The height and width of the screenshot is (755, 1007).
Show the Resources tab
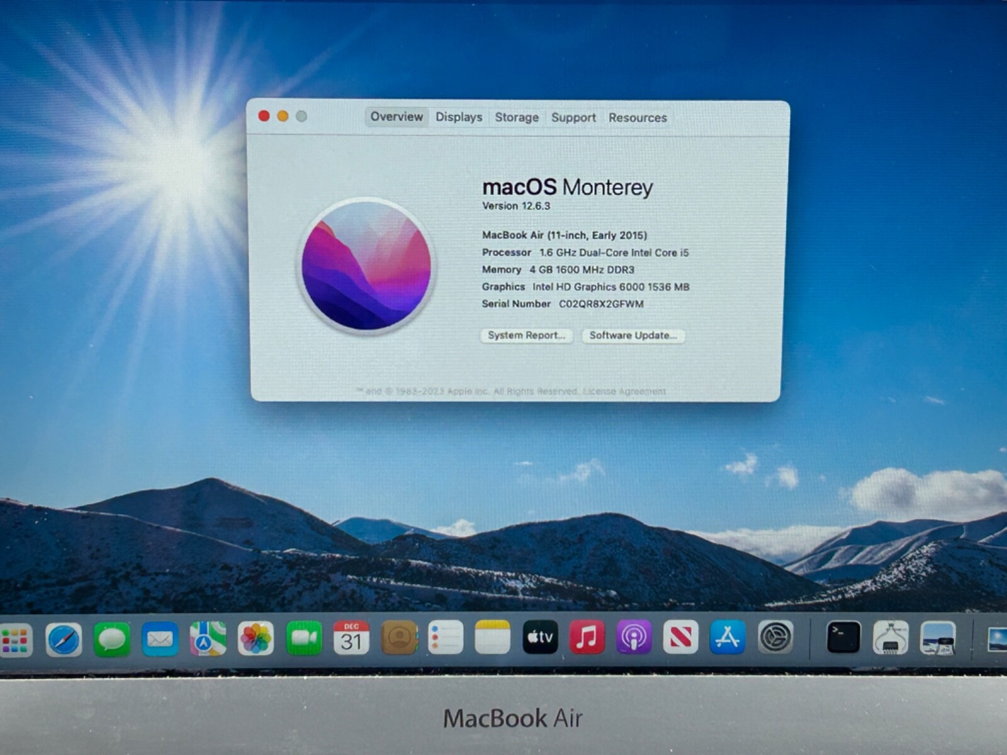click(x=638, y=118)
